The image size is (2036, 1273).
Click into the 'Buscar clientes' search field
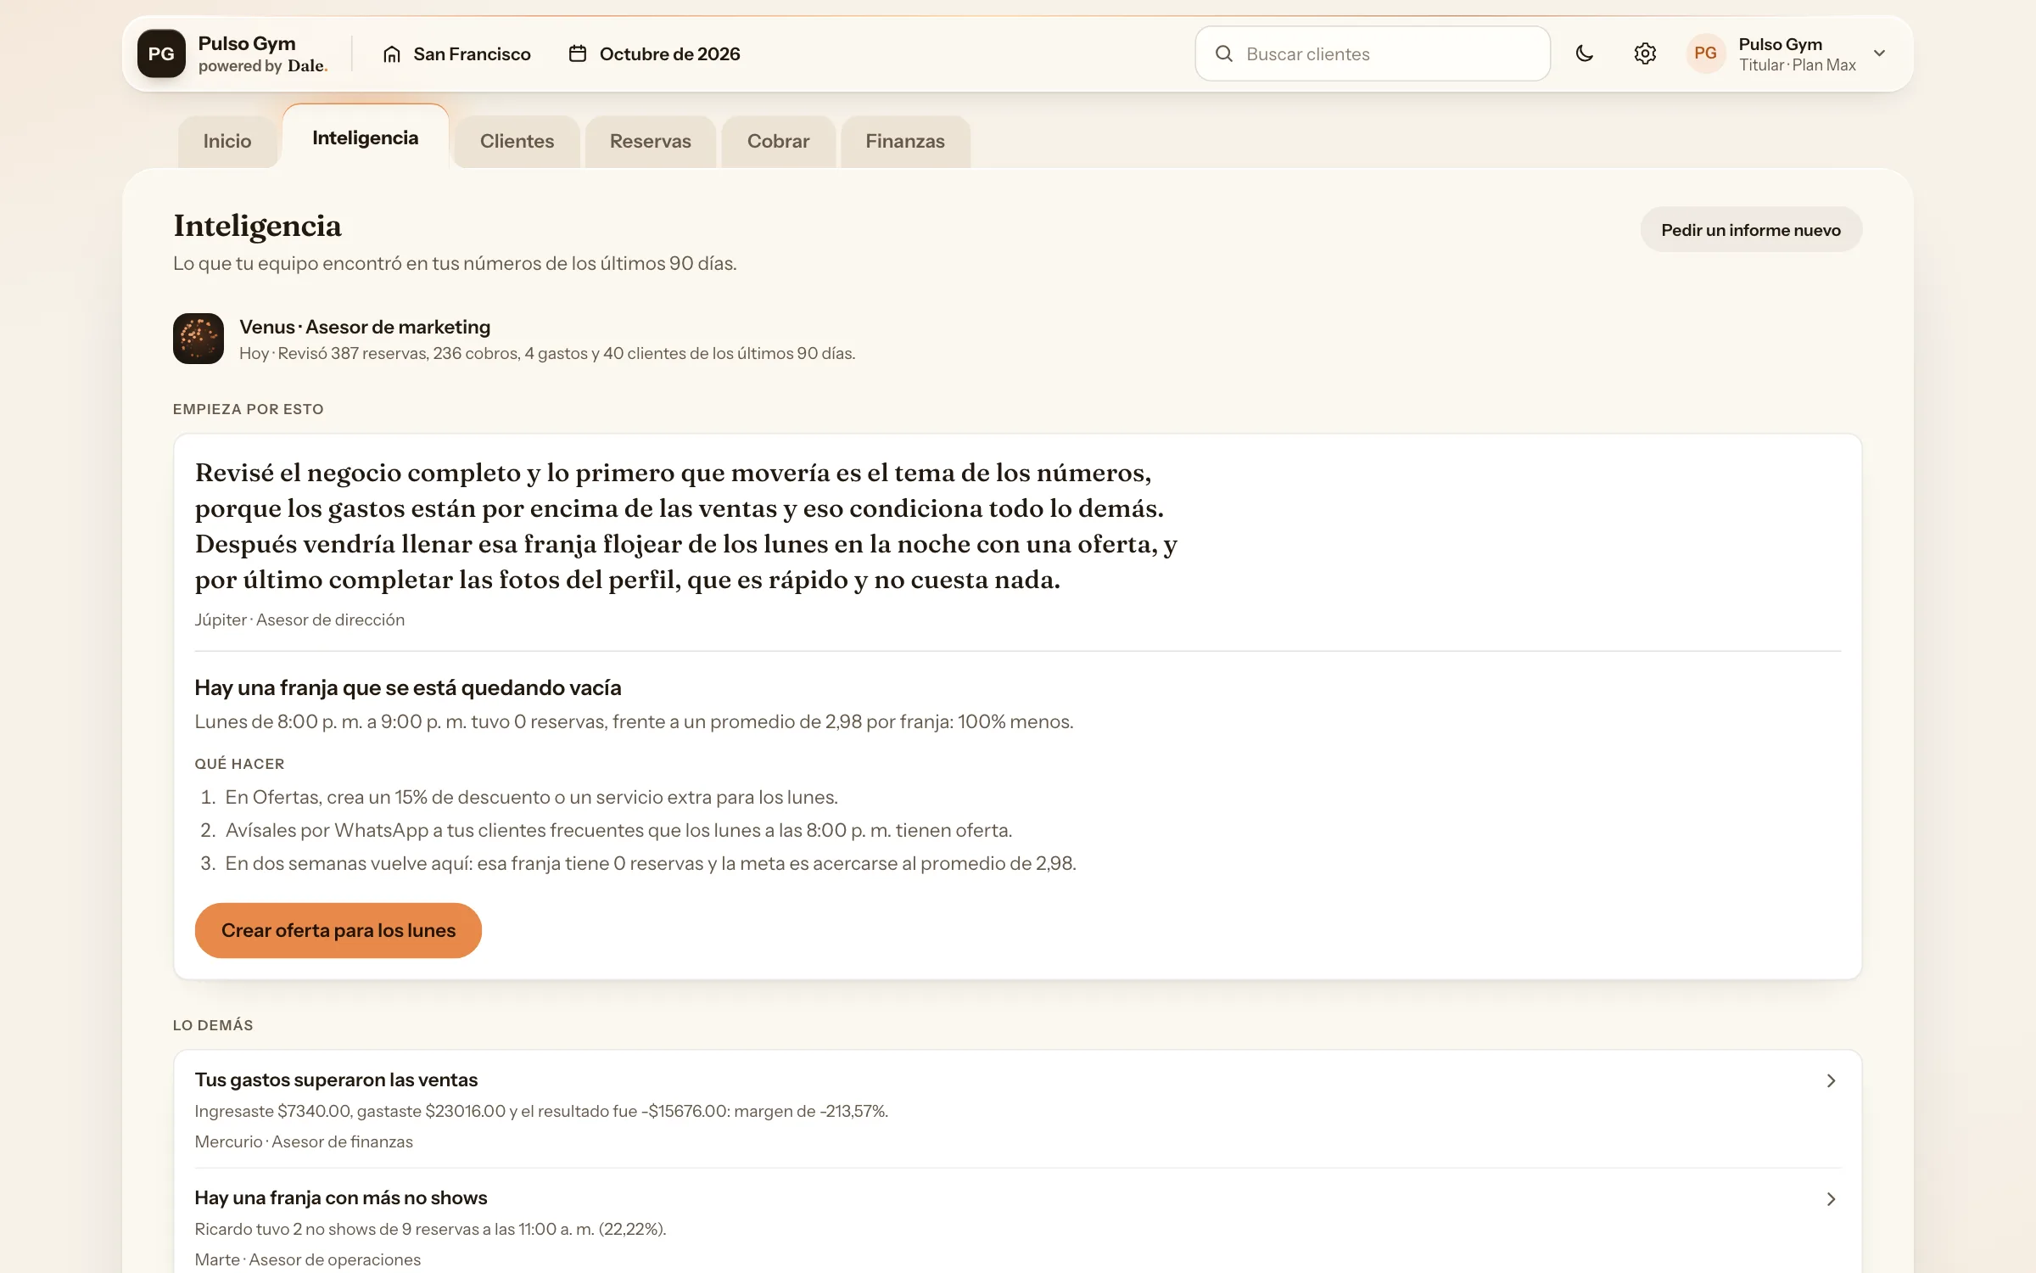point(1373,53)
